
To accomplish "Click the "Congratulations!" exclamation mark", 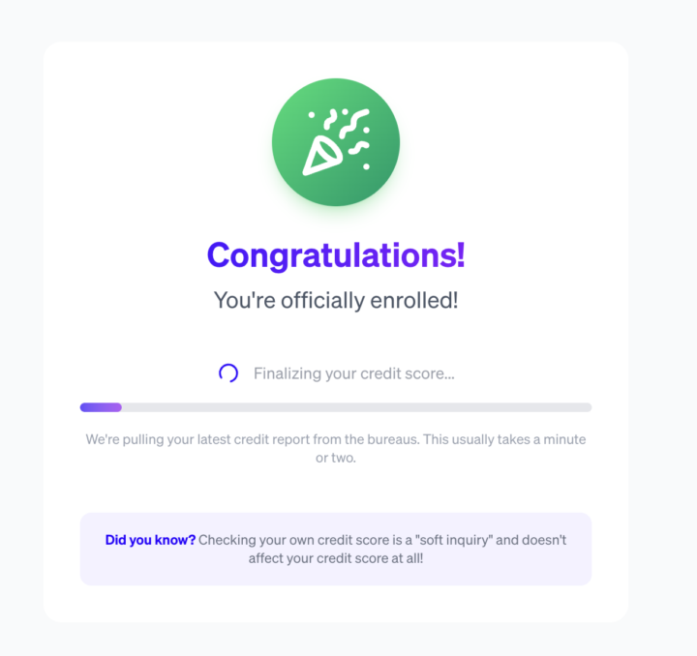I will point(460,254).
